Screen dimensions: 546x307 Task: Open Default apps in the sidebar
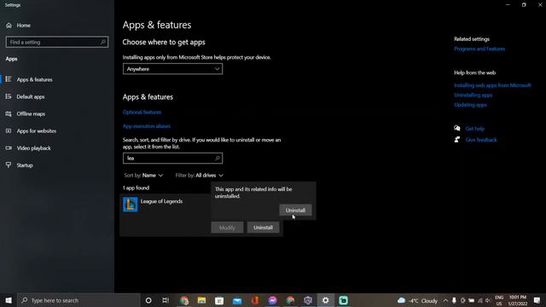tap(31, 96)
